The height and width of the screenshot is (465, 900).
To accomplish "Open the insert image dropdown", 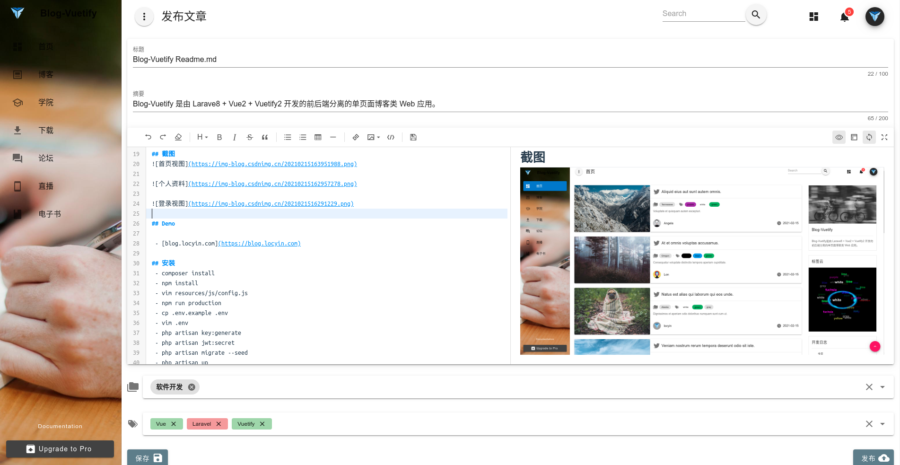I will [x=374, y=137].
